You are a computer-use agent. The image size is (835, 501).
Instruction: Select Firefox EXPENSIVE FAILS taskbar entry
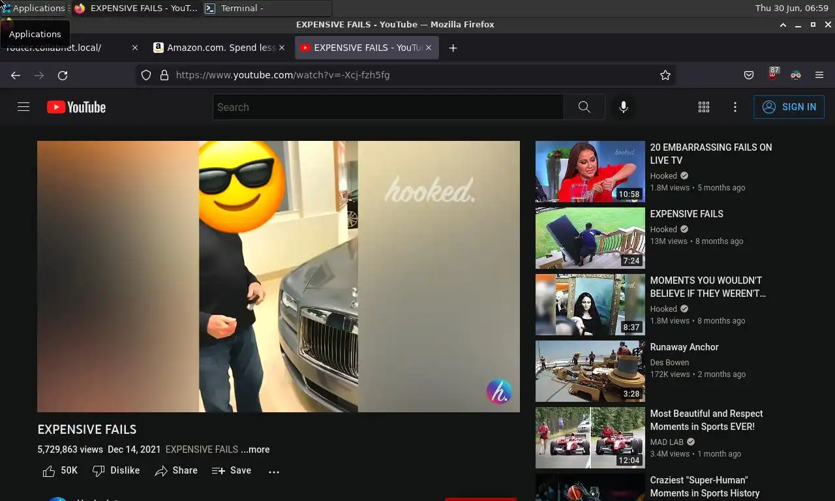(x=136, y=8)
